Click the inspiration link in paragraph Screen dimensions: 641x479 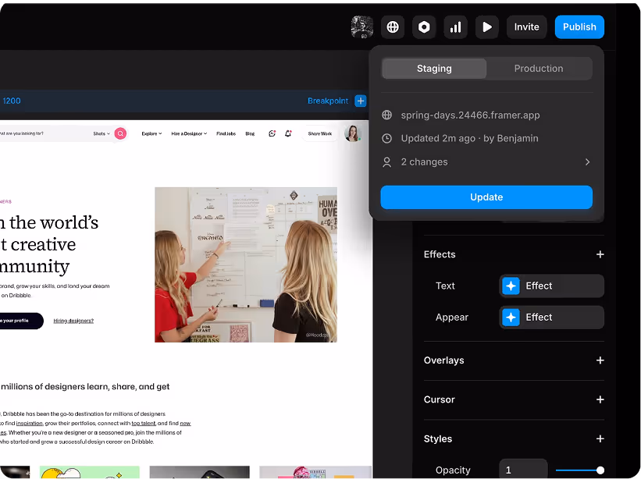[30, 423]
